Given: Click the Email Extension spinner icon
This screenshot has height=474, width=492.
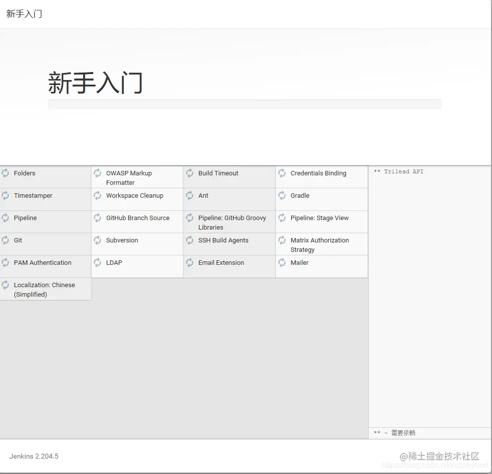Looking at the screenshot, I should click(x=190, y=262).
